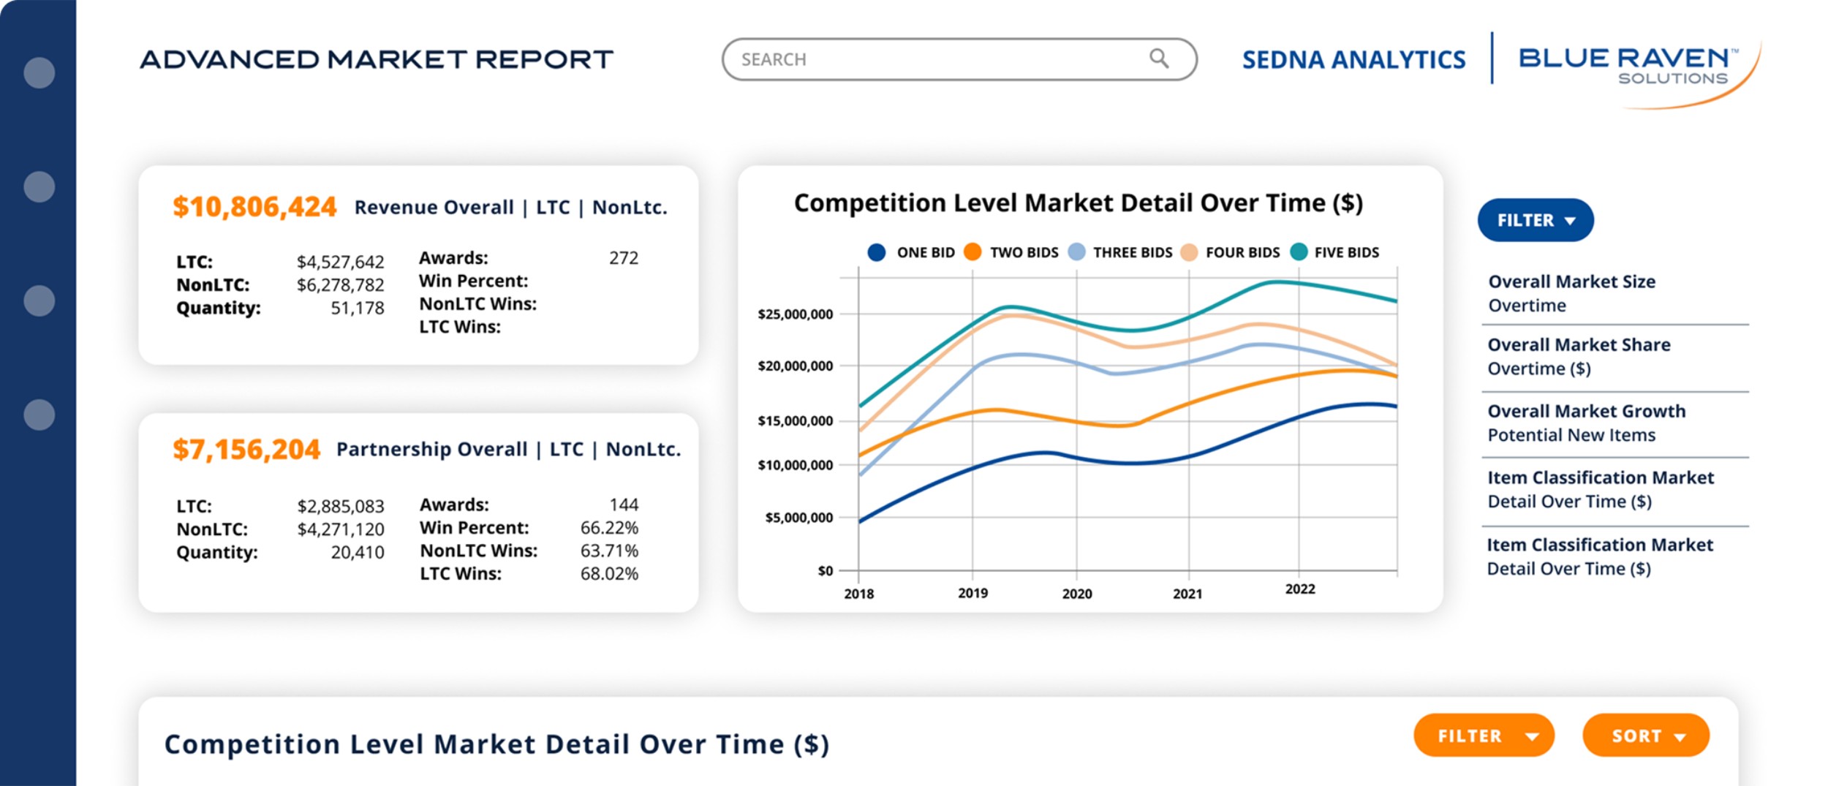Image resolution: width=1828 pixels, height=786 pixels.
Task: Open Overall Market Growth Potential New Items
Action: coord(1587,423)
